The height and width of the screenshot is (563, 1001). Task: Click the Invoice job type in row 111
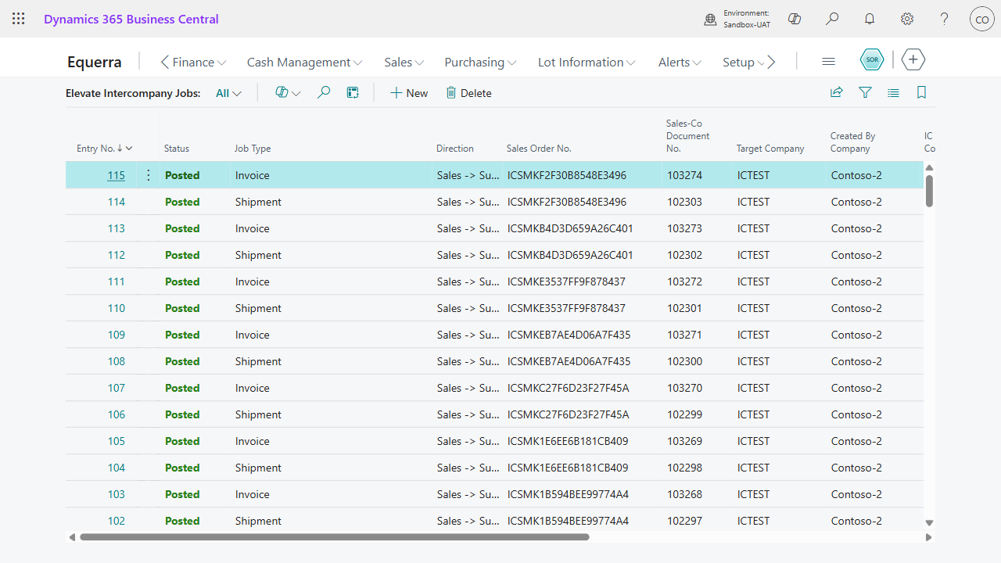pos(253,281)
